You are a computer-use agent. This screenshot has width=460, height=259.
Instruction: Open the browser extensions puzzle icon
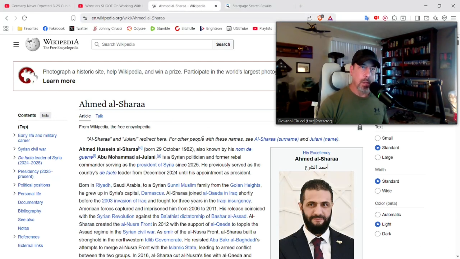pyautogui.click(x=394, y=18)
